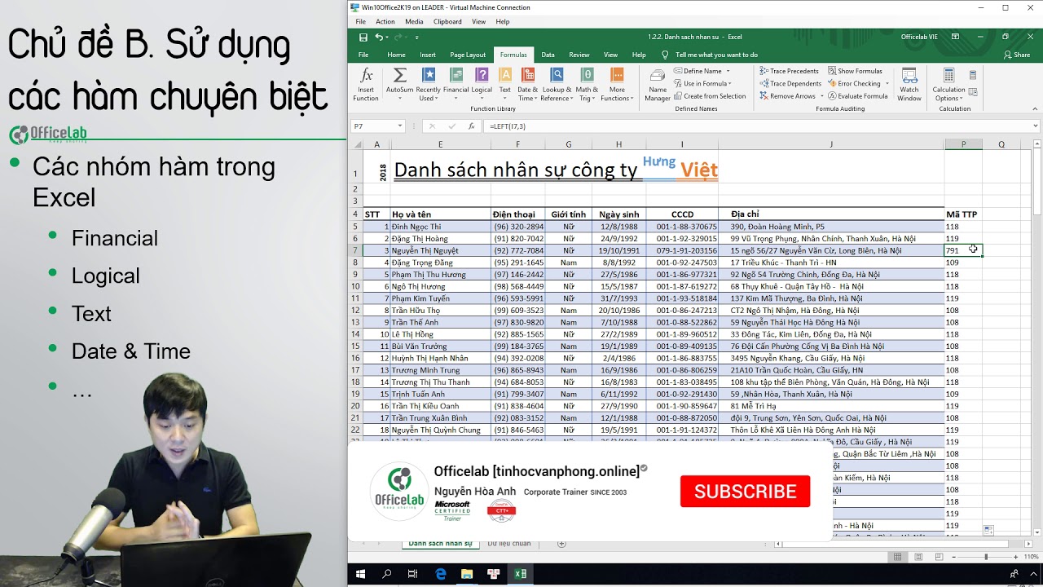
Task: Click the fx button beside the formula bar
Action: coord(471,126)
